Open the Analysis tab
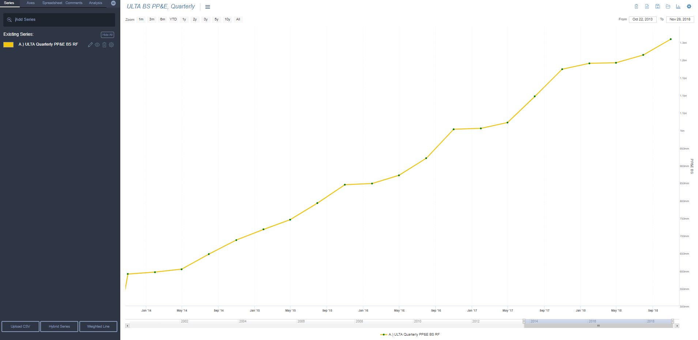 (95, 3)
